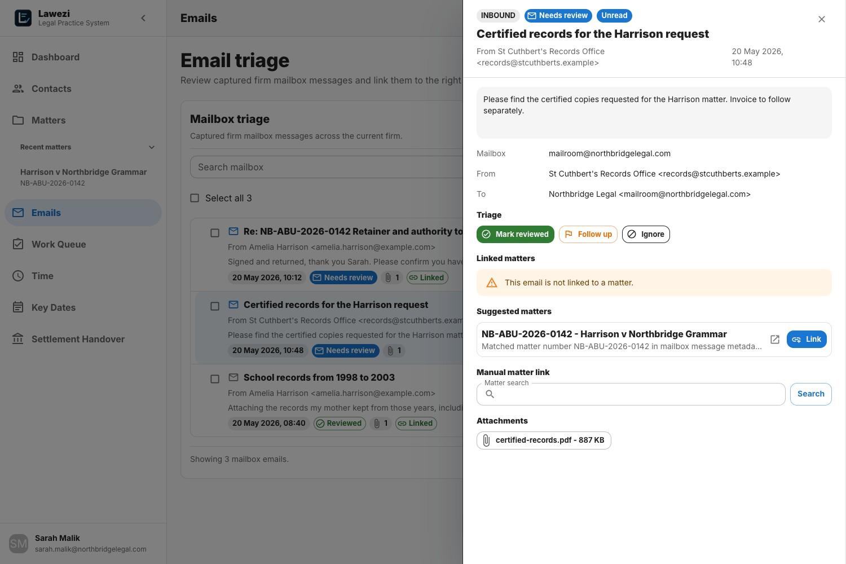Click the envelope icon beside School records email
This screenshot has width=846, height=564.
tap(233, 377)
